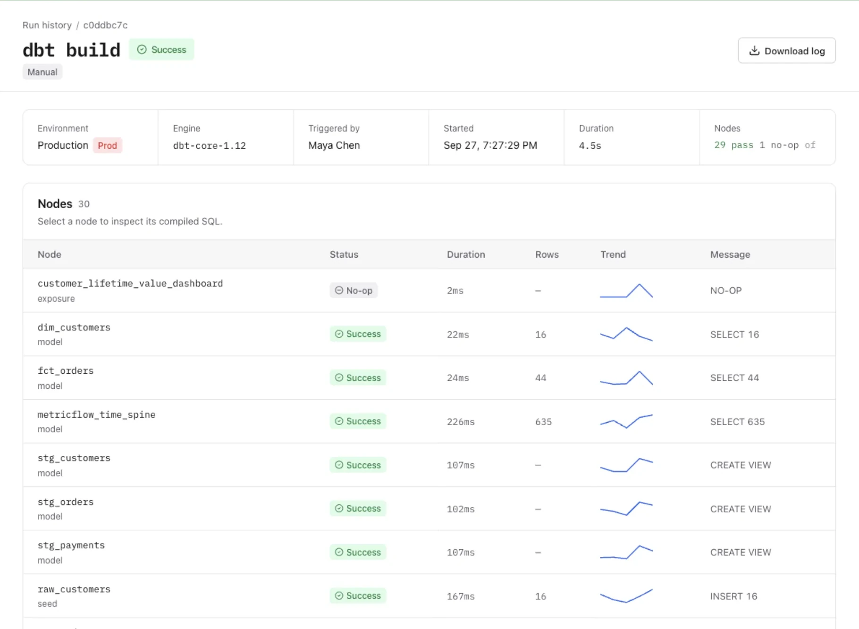Click the 226ms duration value
The image size is (859, 629).
(x=461, y=421)
